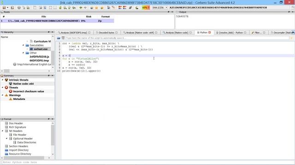This screenshot has height=165, width=295.
Task: Click the first striped flag-like toolbar icon
Action: click(120, 8)
